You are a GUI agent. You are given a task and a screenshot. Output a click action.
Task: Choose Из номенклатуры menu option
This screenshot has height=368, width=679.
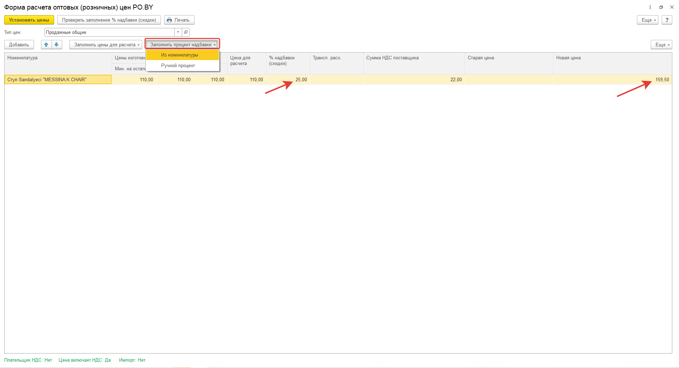pyautogui.click(x=180, y=55)
